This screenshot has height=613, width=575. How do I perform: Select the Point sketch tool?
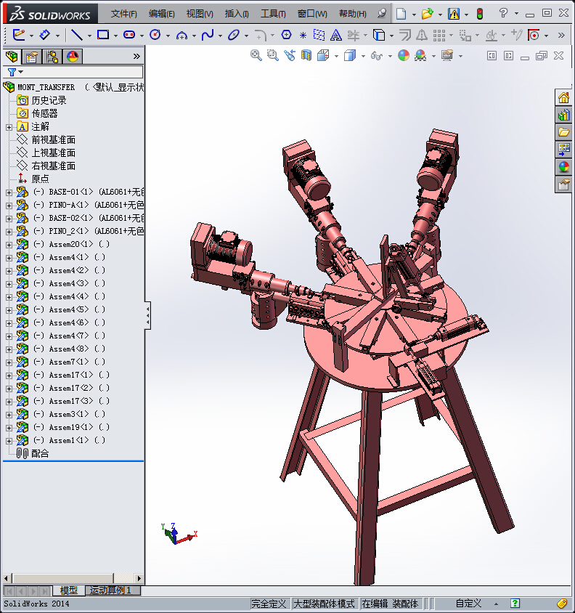303,36
